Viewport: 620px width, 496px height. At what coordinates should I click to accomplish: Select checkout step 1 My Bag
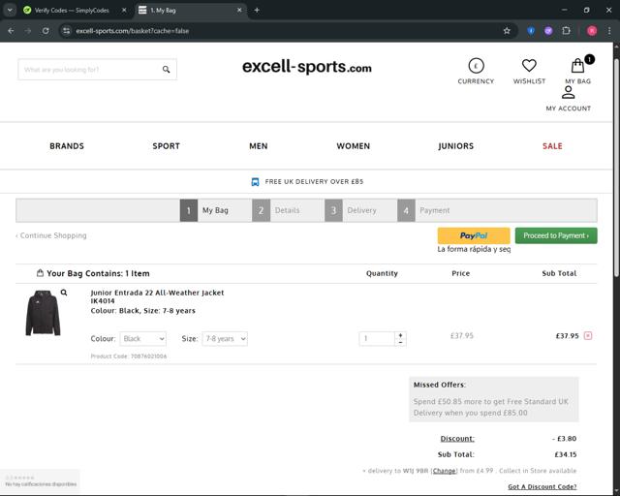click(206, 210)
